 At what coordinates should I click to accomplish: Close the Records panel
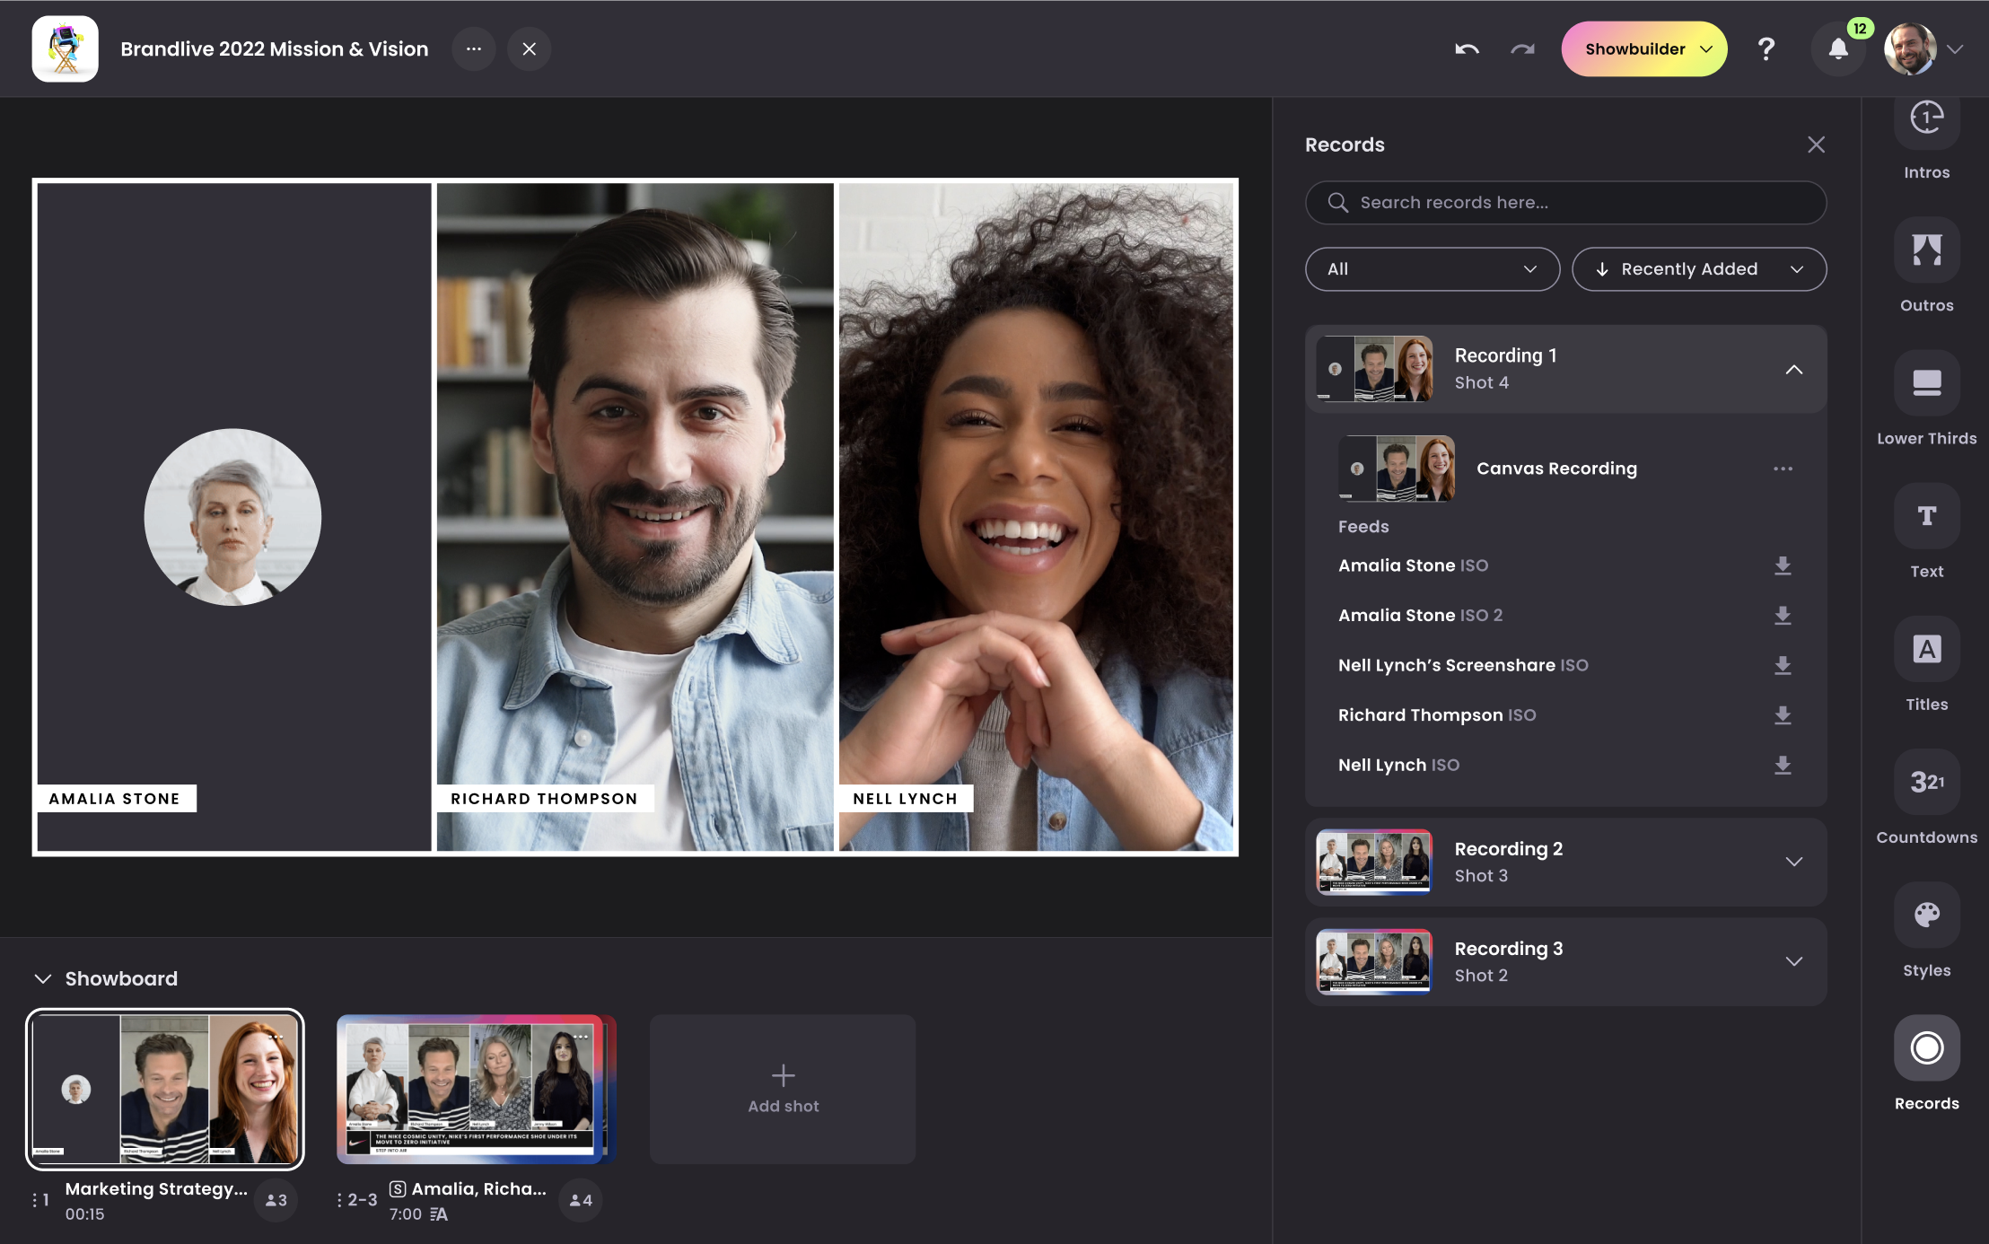pos(1816,145)
